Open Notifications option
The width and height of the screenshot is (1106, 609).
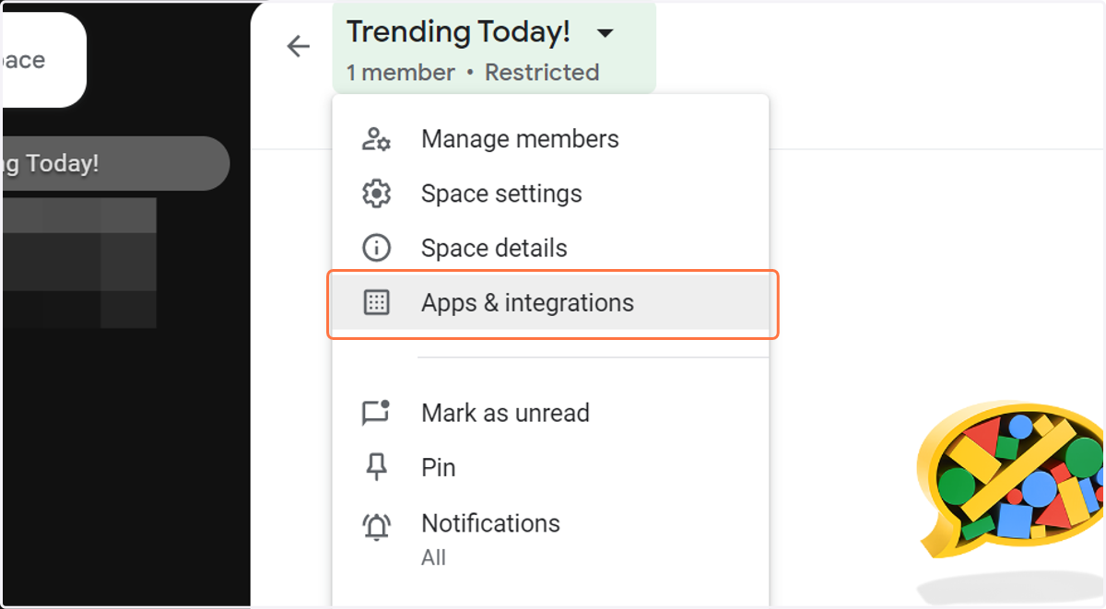pos(550,538)
